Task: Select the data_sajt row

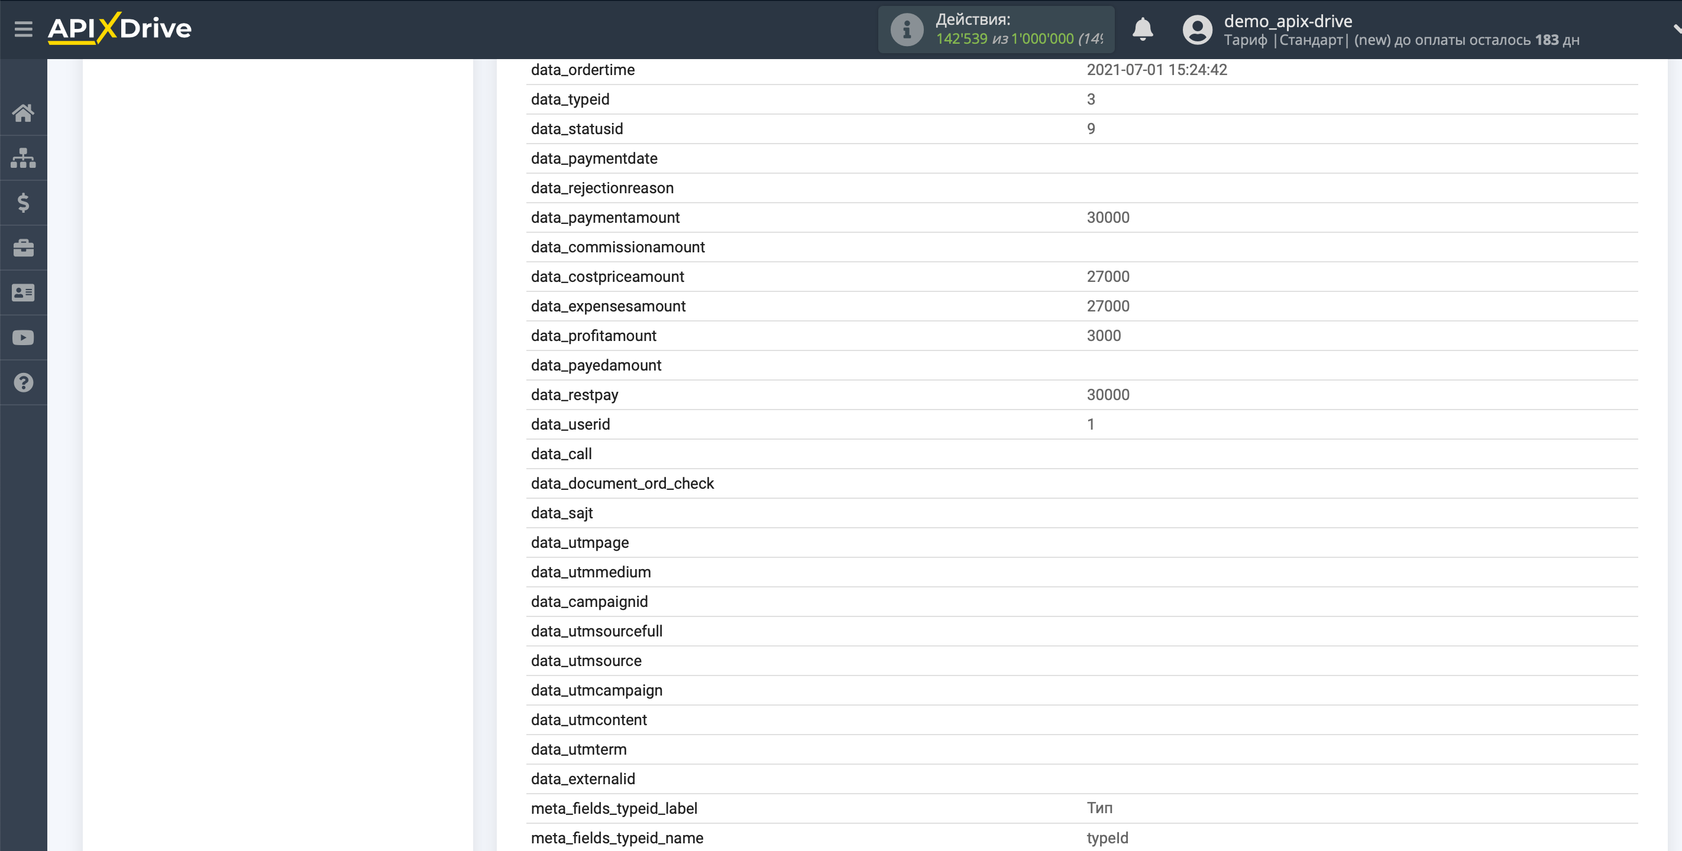Action: [1082, 513]
